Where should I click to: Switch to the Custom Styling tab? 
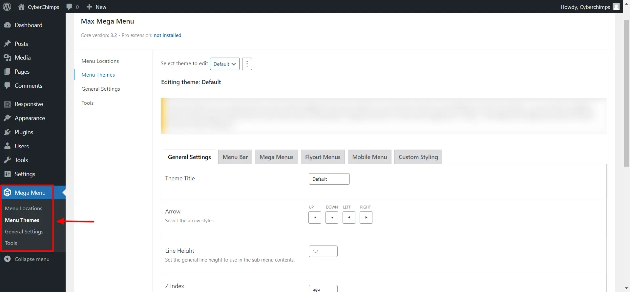click(x=418, y=157)
